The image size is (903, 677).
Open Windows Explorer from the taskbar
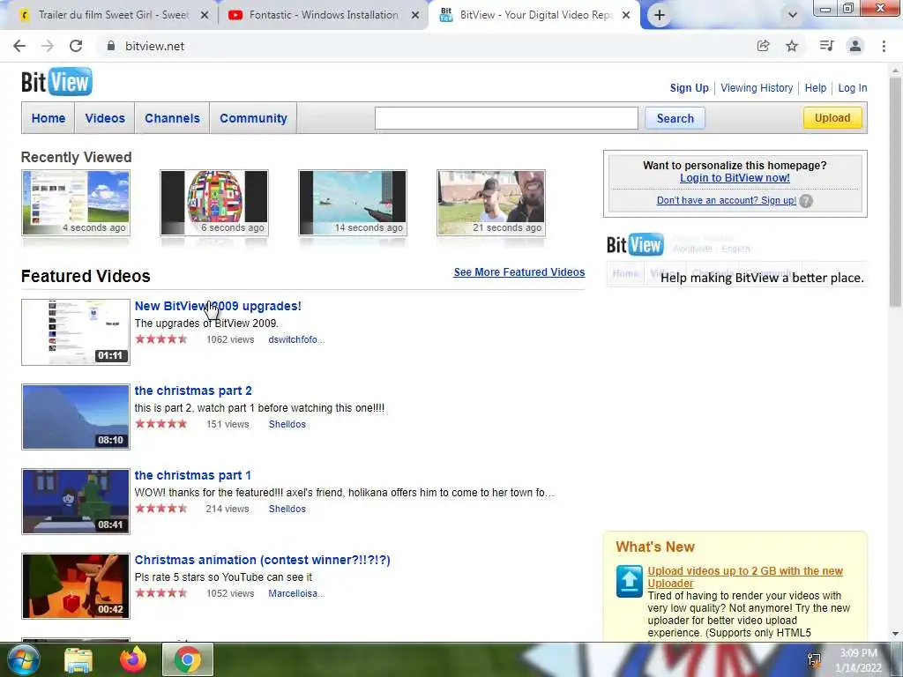point(78,660)
